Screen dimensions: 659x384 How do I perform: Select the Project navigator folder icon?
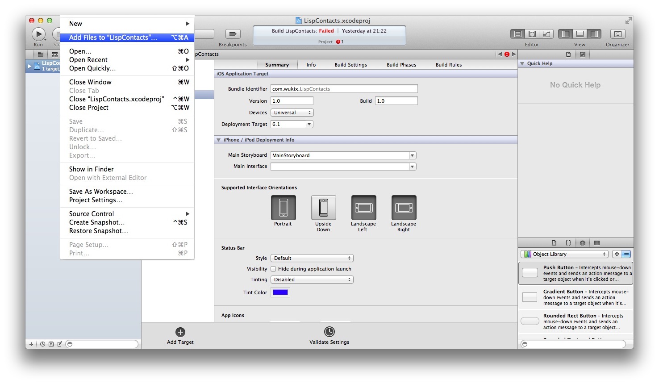click(40, 54)
